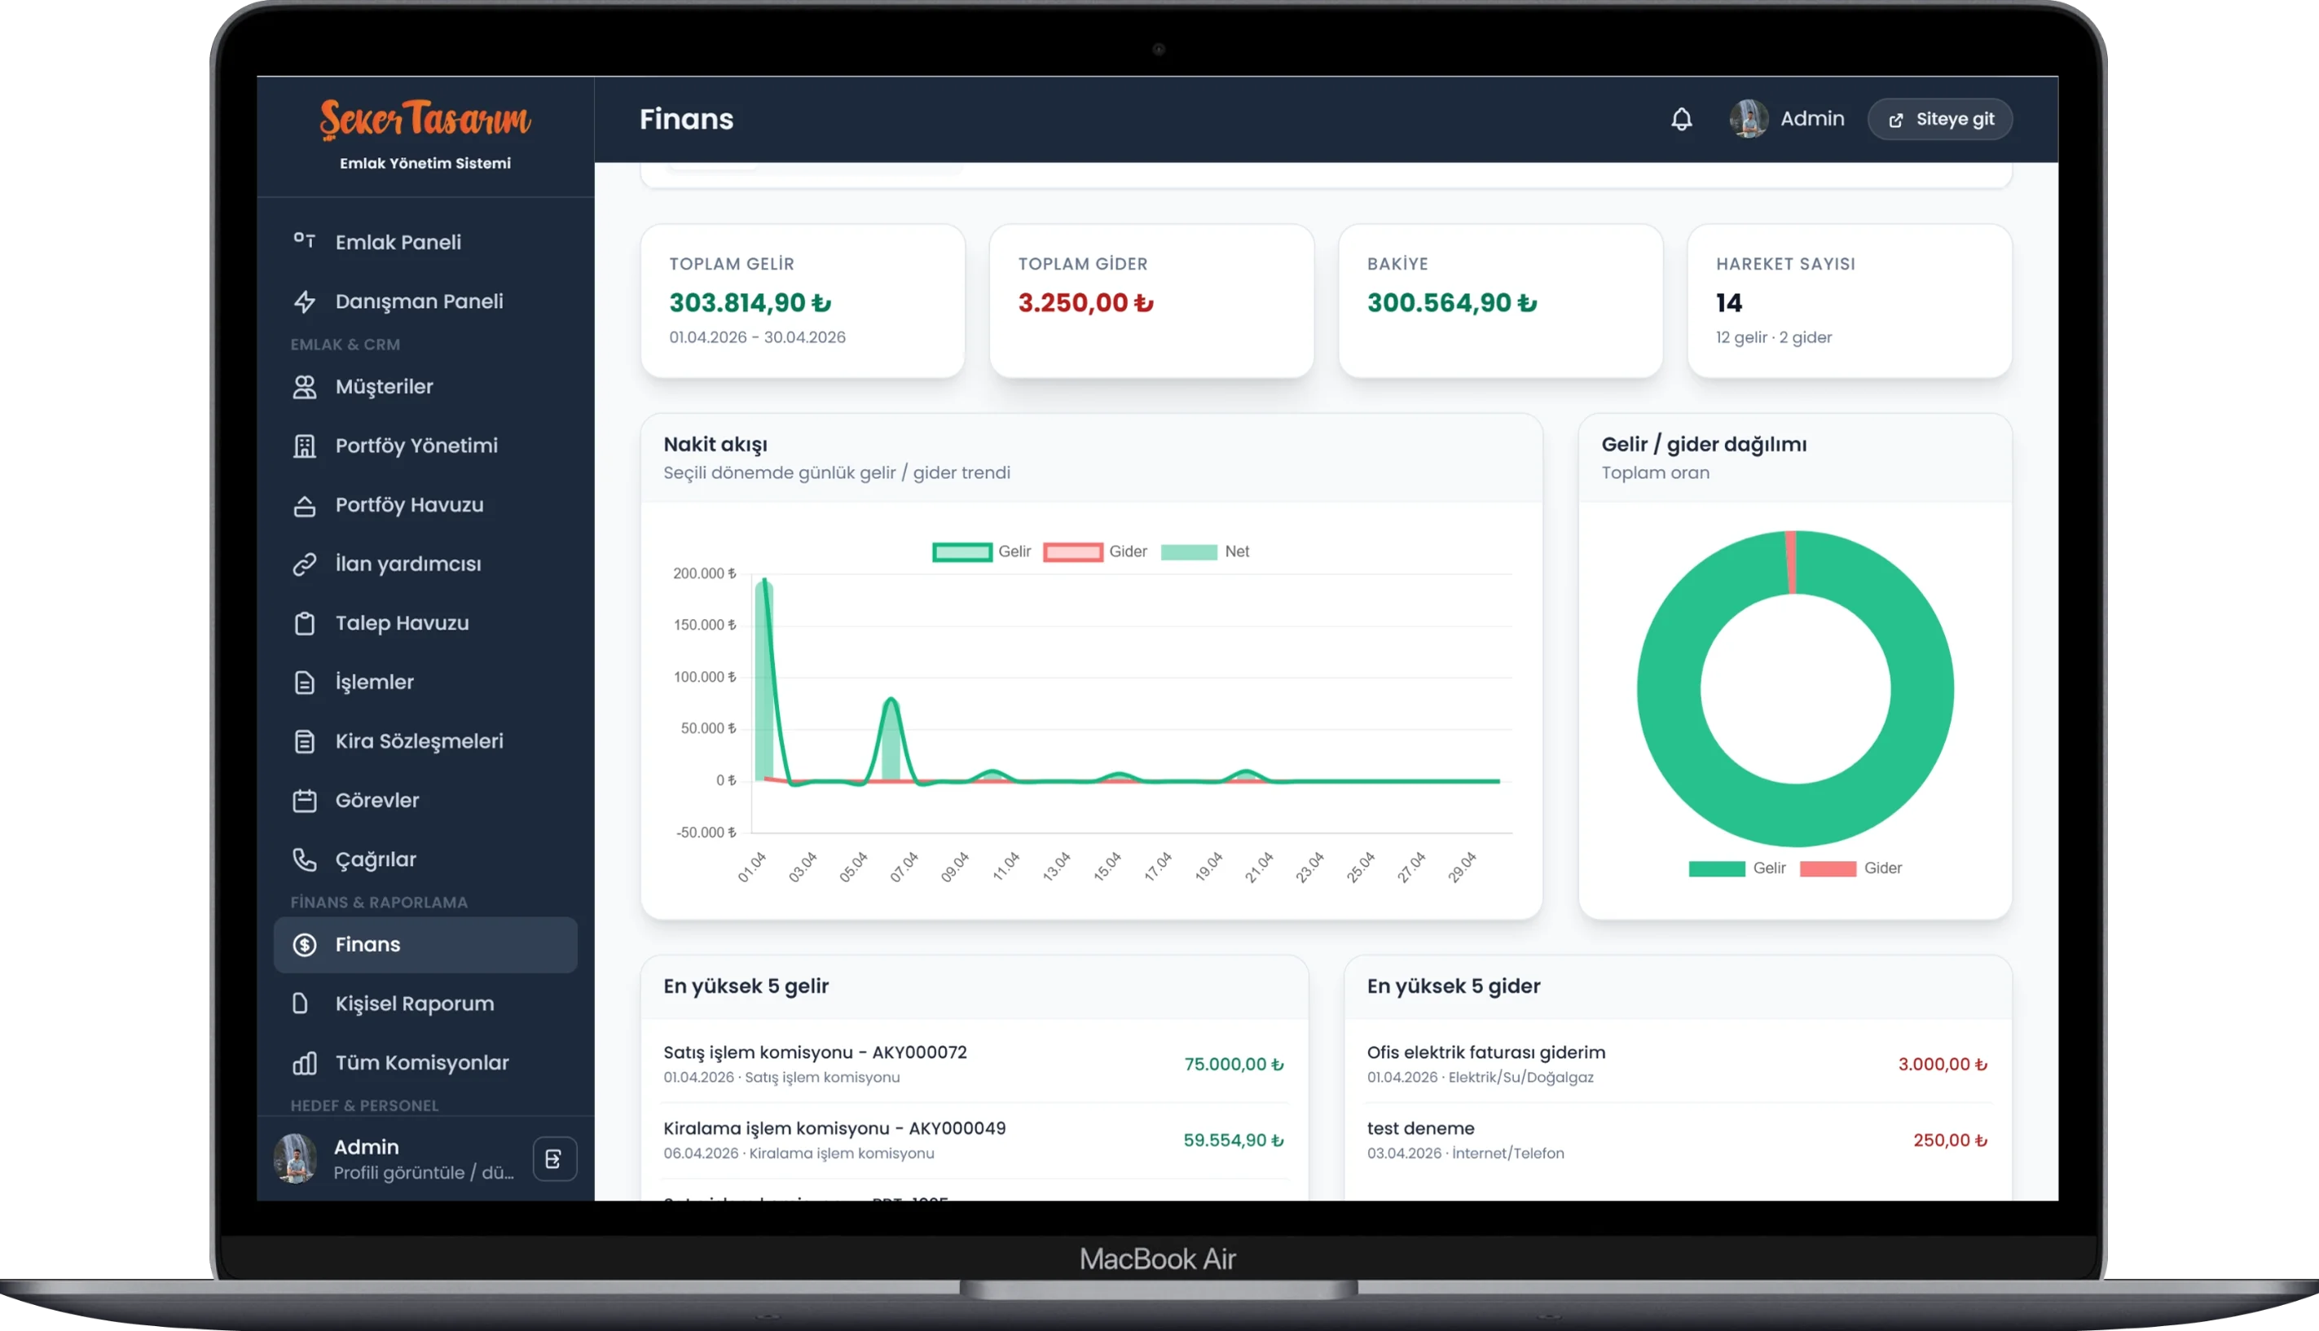2319x1331 pixels.
Task: Go to İşlemler page
Action: pyautogui.click(x=425, y=682)
